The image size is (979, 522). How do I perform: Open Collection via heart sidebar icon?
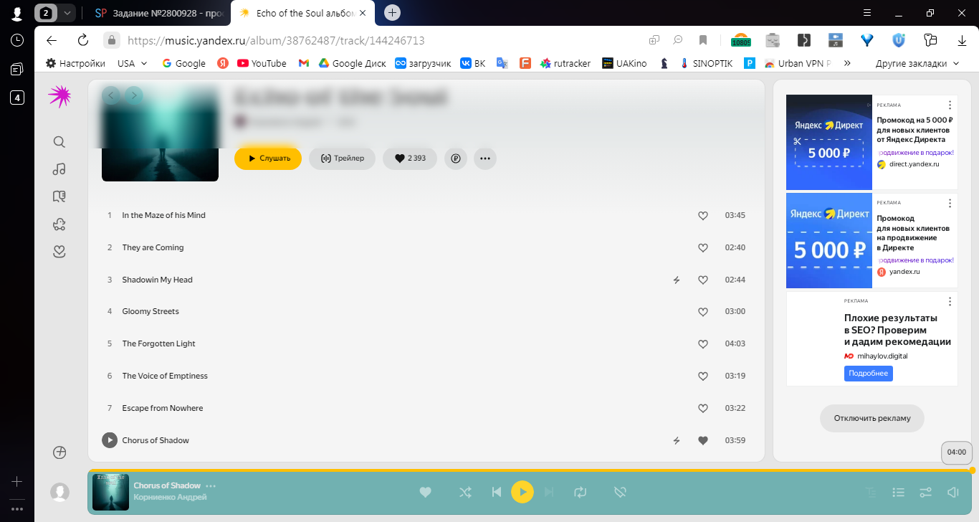point(59,252)
